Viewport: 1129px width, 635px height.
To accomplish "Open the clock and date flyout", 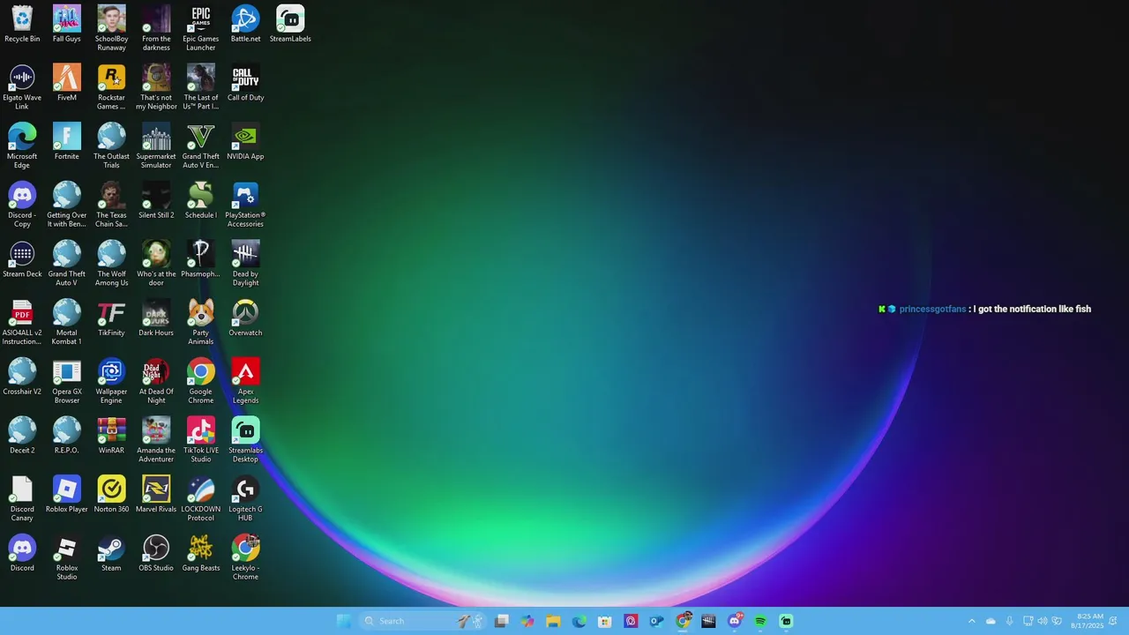I will point(1087,621).
